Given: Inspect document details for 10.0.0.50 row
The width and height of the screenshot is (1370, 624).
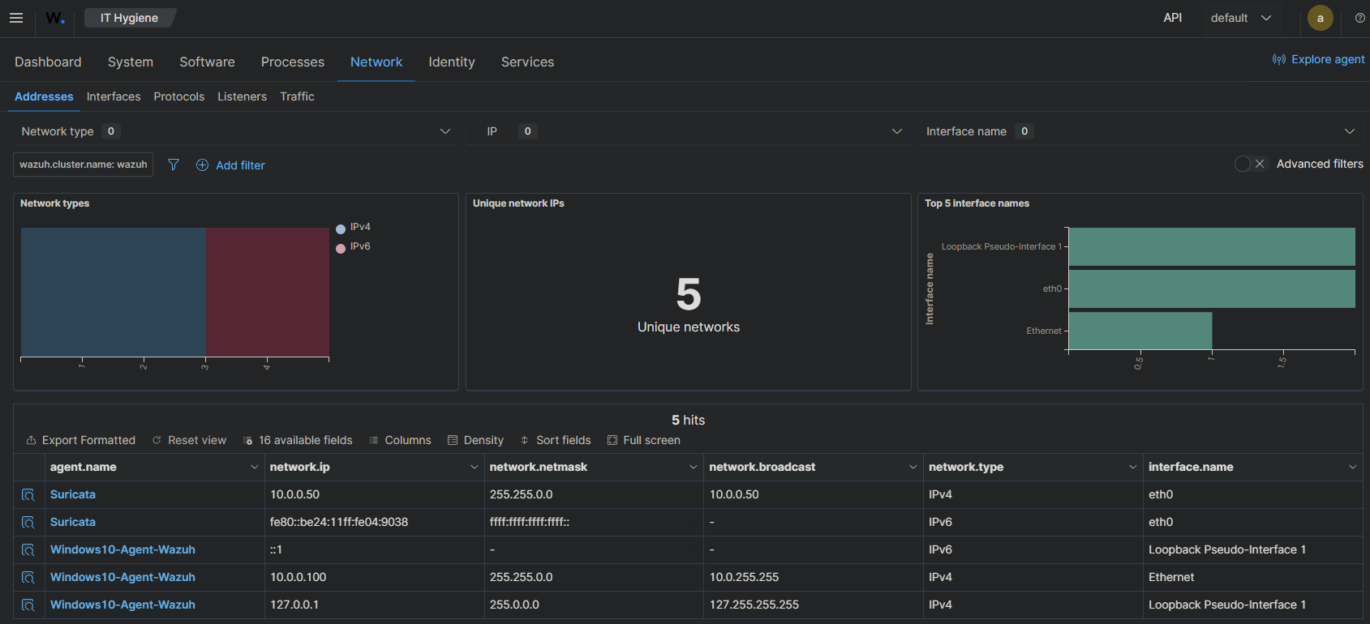Looking at the screenshot, I should coord(28,494).
